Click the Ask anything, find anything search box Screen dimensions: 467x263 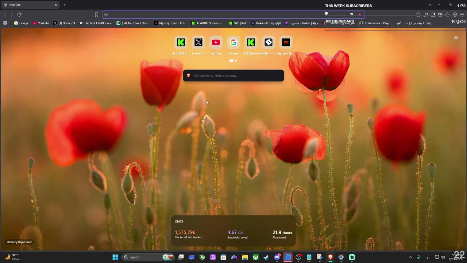(x=233, y=76)
